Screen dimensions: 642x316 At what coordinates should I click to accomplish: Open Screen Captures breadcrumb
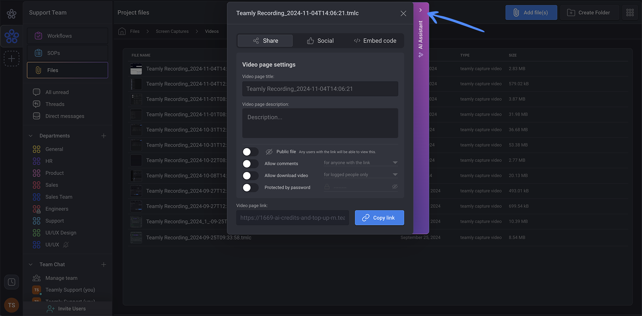pos(172,31)
